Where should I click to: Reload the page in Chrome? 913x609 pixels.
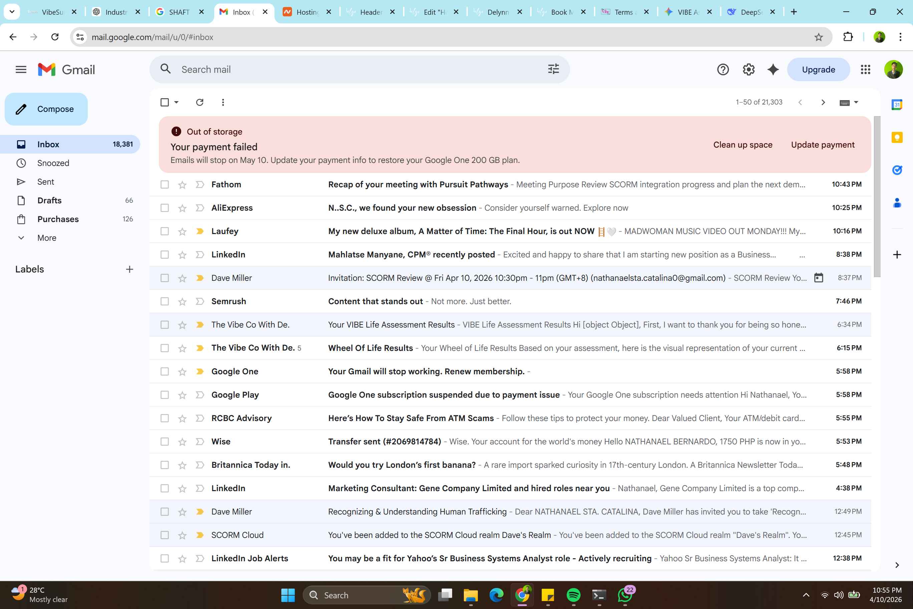[x=55, y=37]
